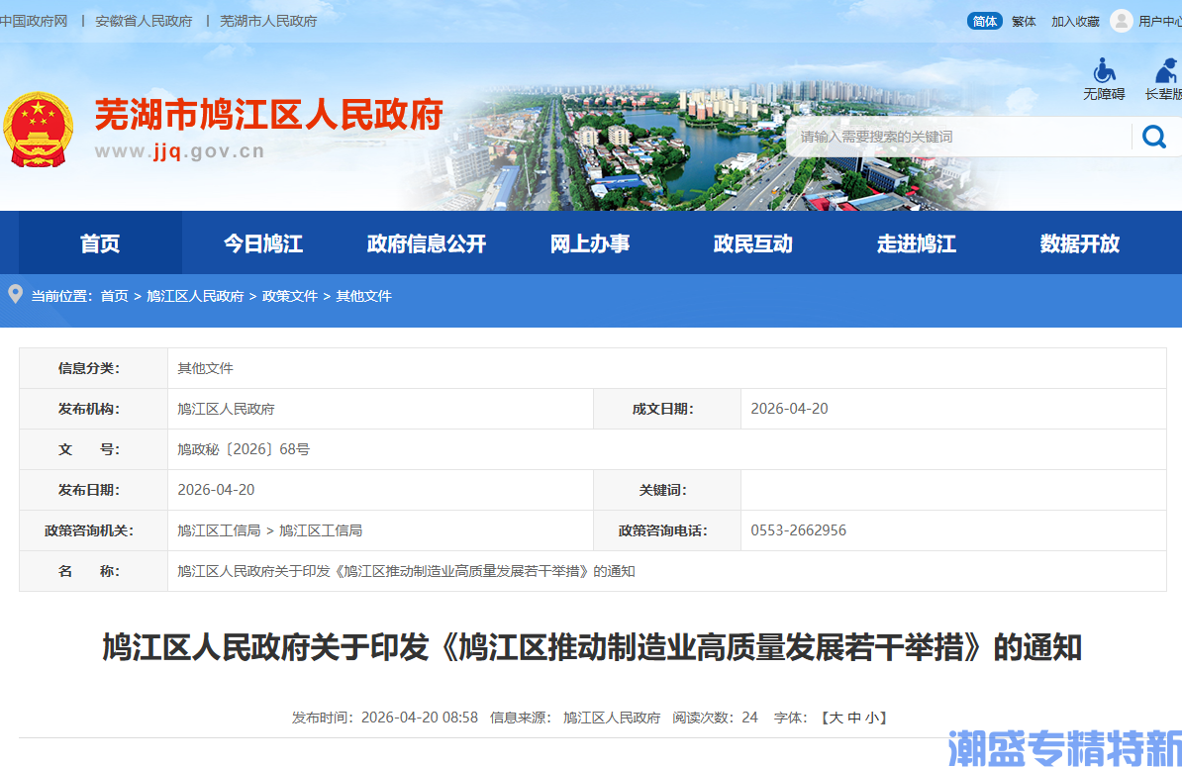
Task: Open the 政府信息公开 navigation menu
Action: click(426, 243)
